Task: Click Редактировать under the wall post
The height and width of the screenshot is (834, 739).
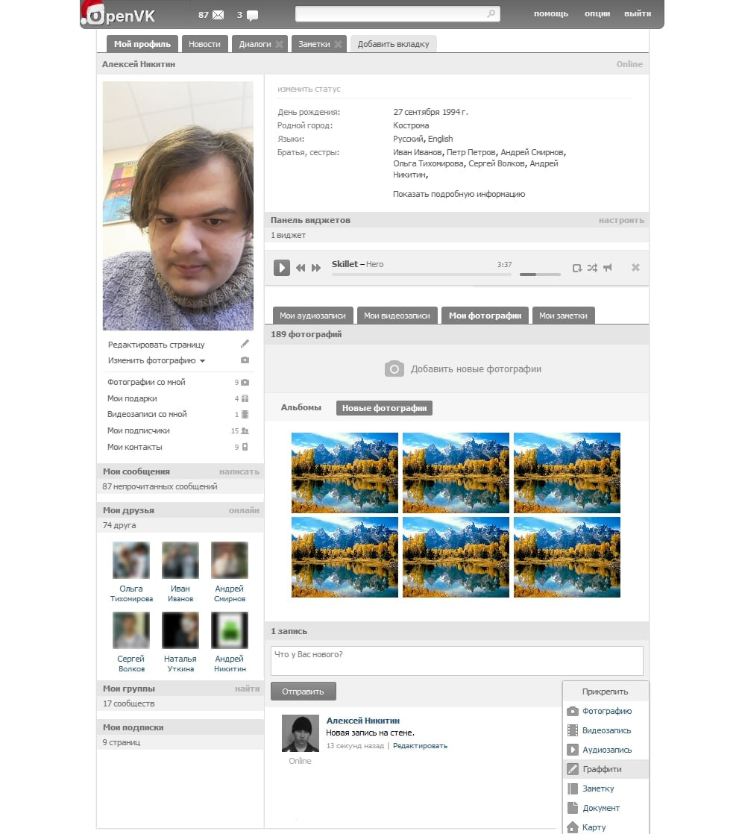Action: coord(420,746)
